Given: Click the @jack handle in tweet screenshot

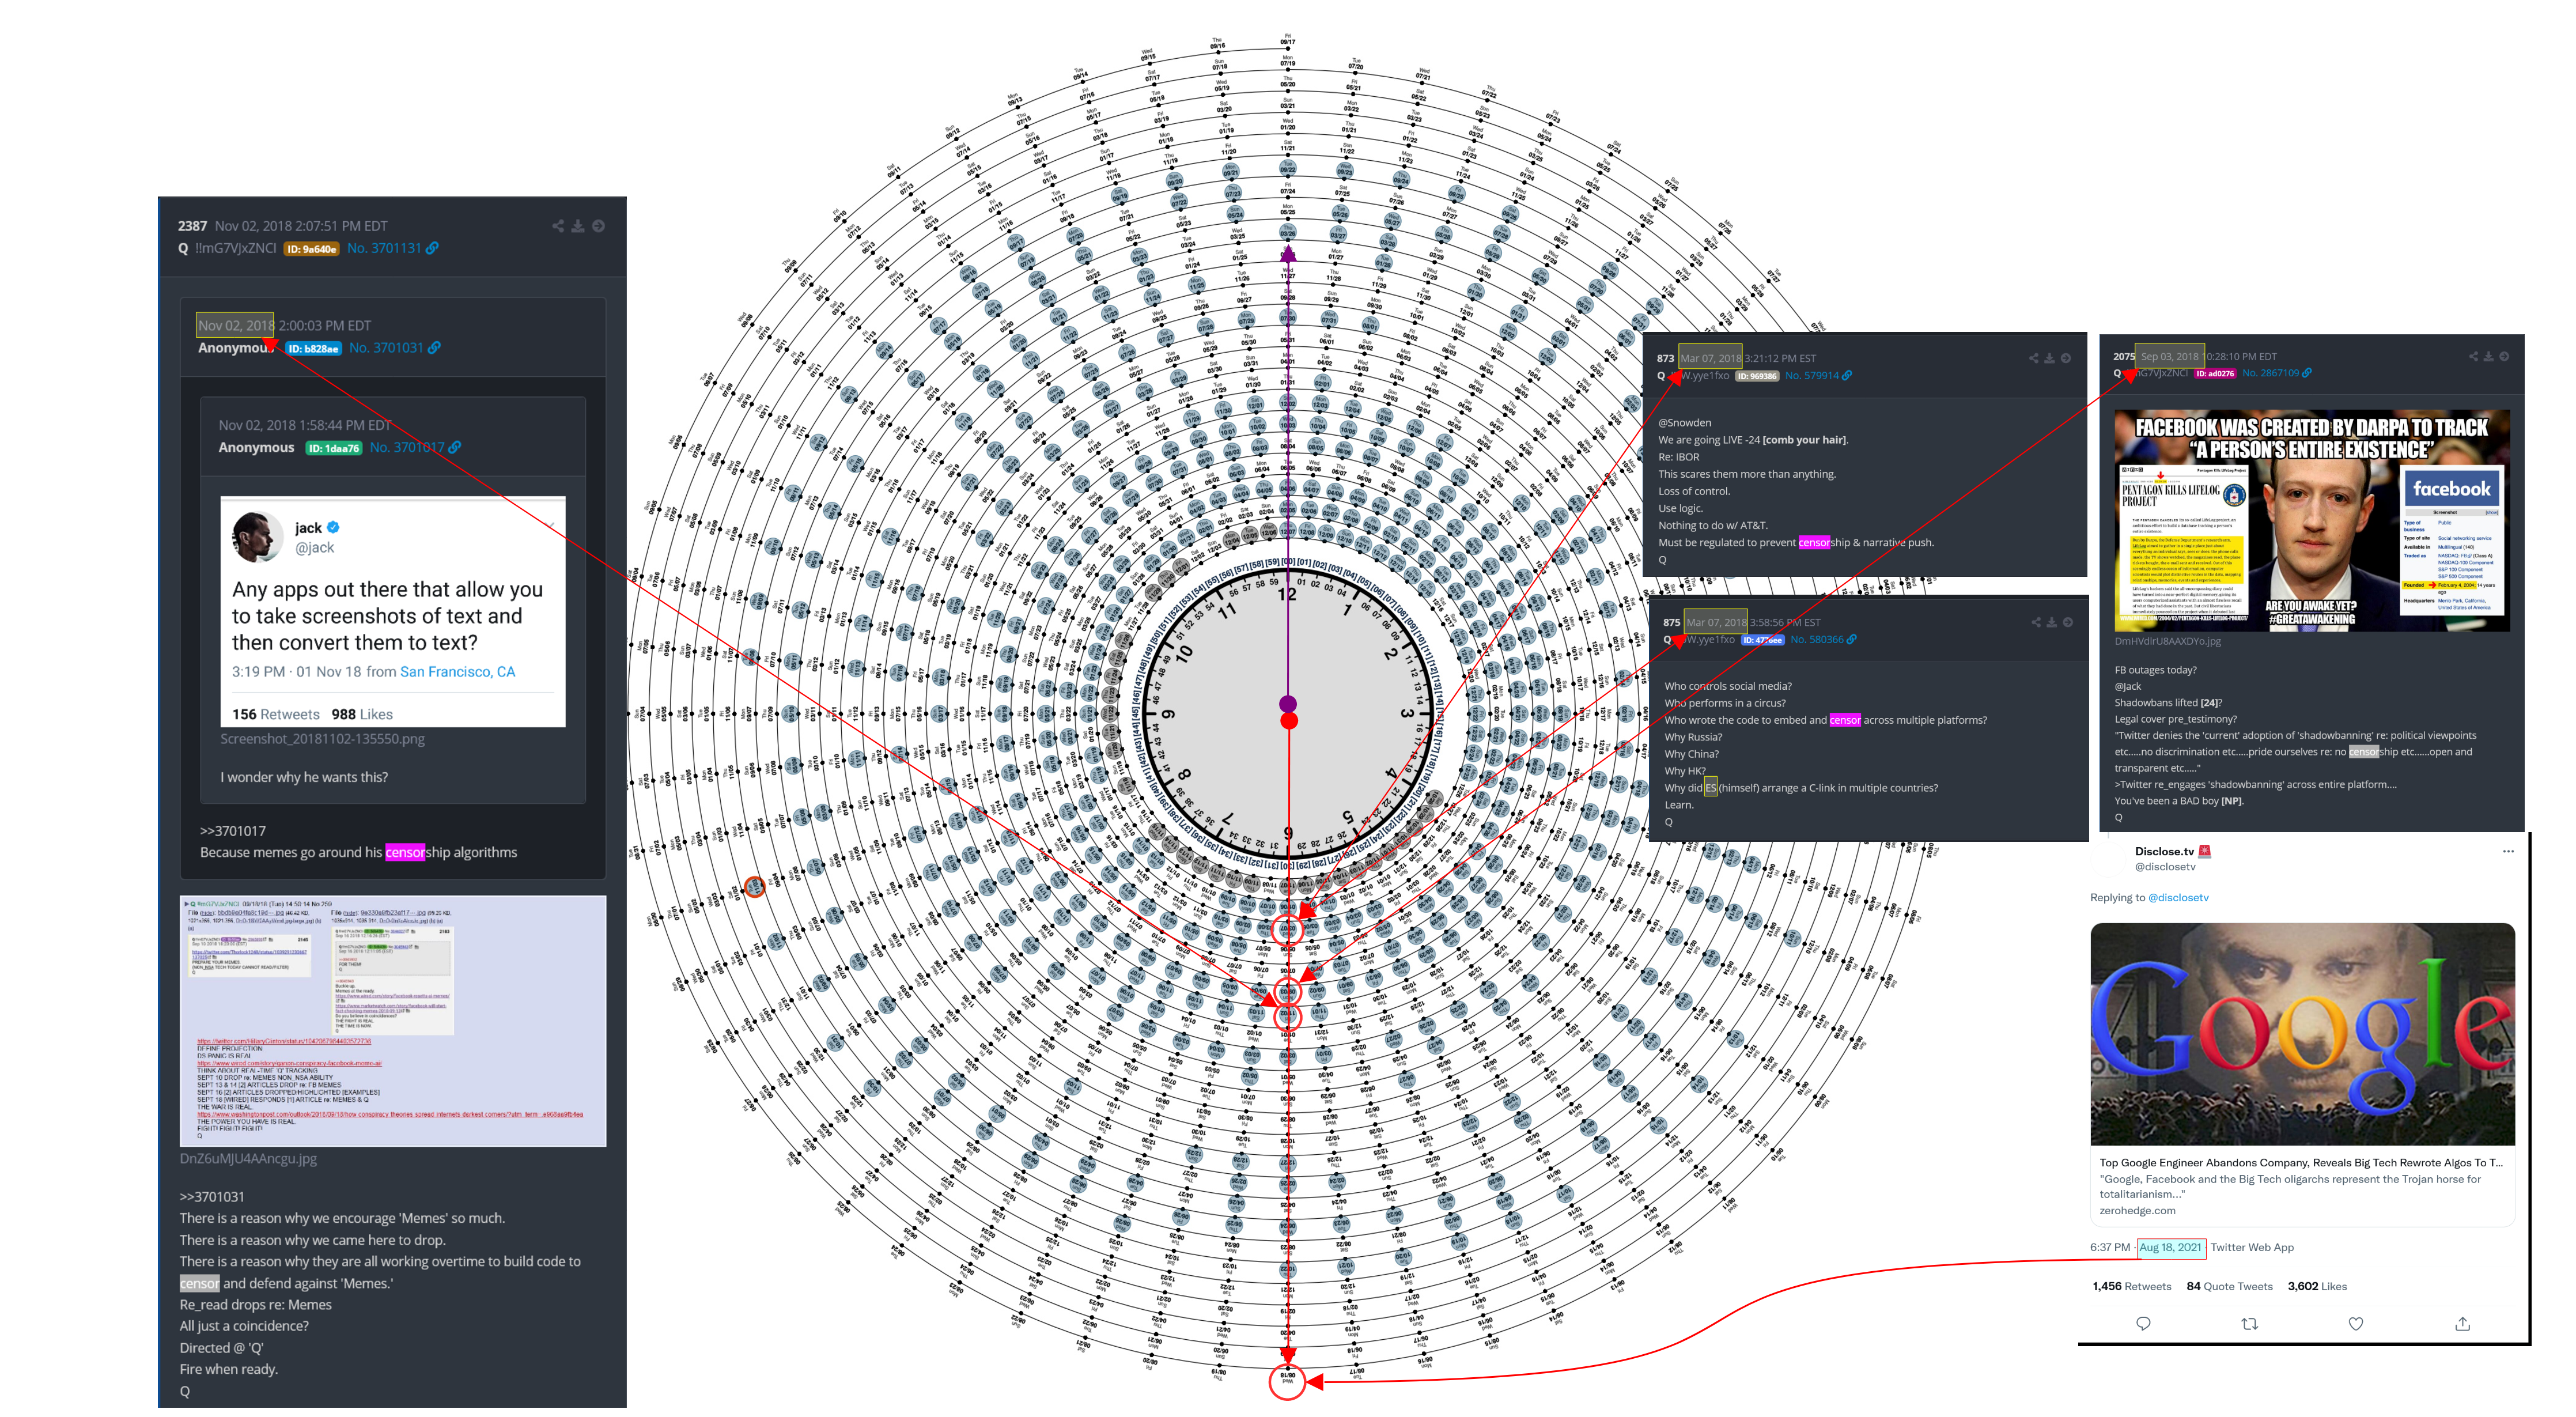Looking at the screenshot, I should point(314,547).
